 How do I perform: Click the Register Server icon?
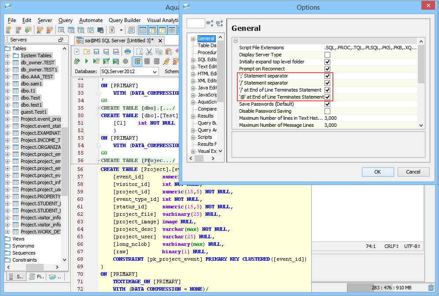pyautogui.click(x=8, y=30)
